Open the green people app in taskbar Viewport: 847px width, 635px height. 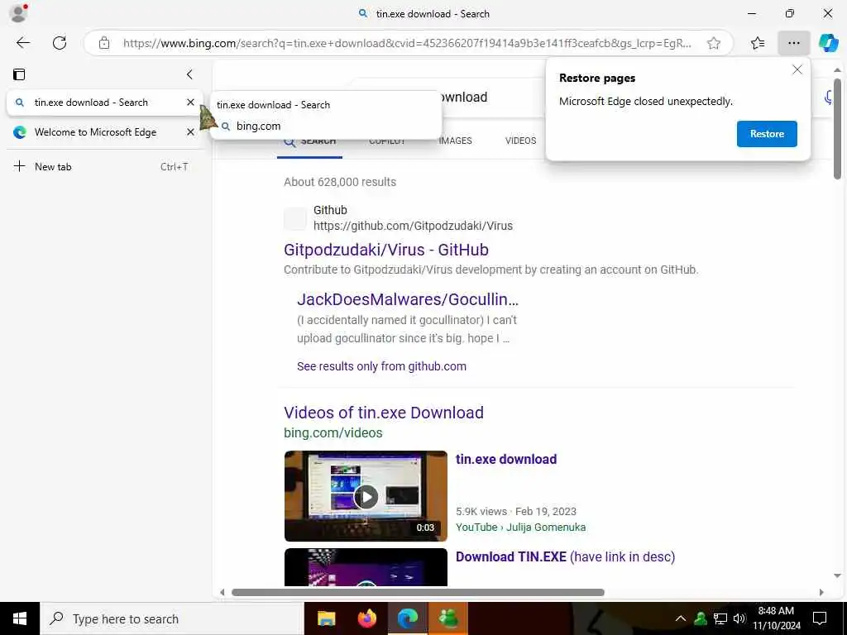tap(448, 618)
